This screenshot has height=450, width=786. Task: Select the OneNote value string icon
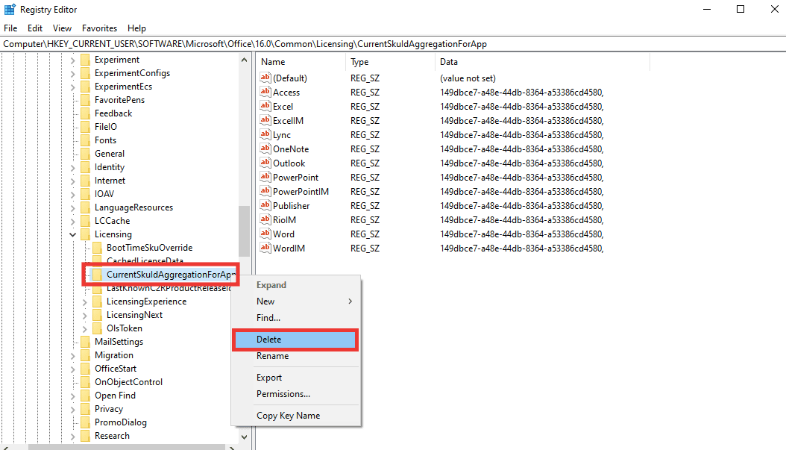265,149
